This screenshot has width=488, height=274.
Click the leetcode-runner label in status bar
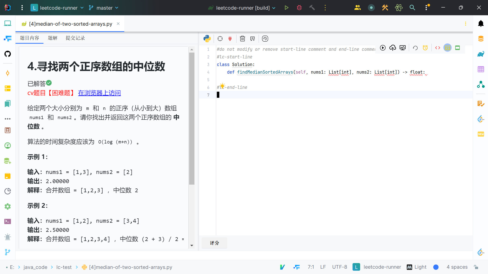pos(382,267)
